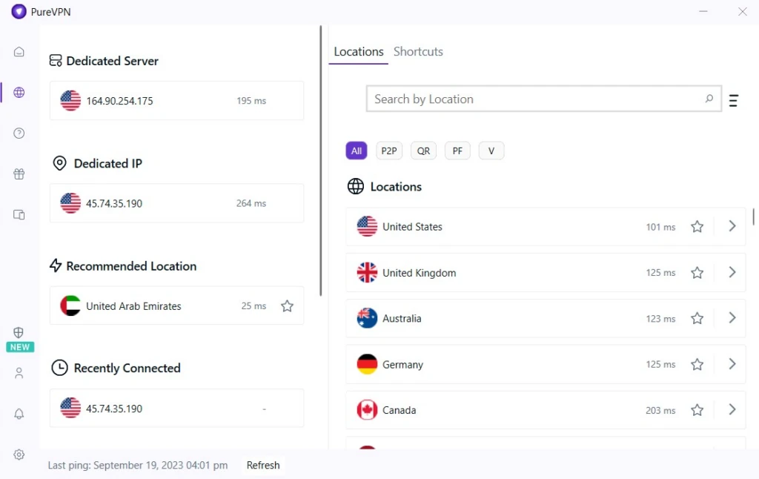Click the Refresh ping button

[x=263, y=465]
